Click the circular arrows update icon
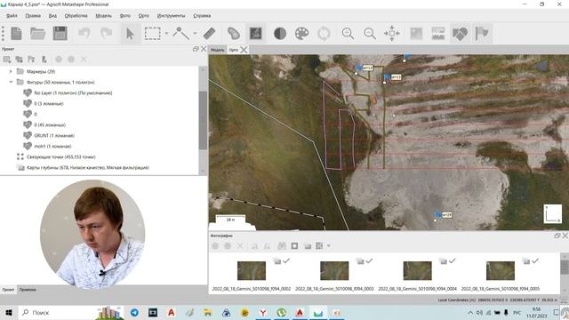The width and height of the screenshot is (569, 320). 324,34
